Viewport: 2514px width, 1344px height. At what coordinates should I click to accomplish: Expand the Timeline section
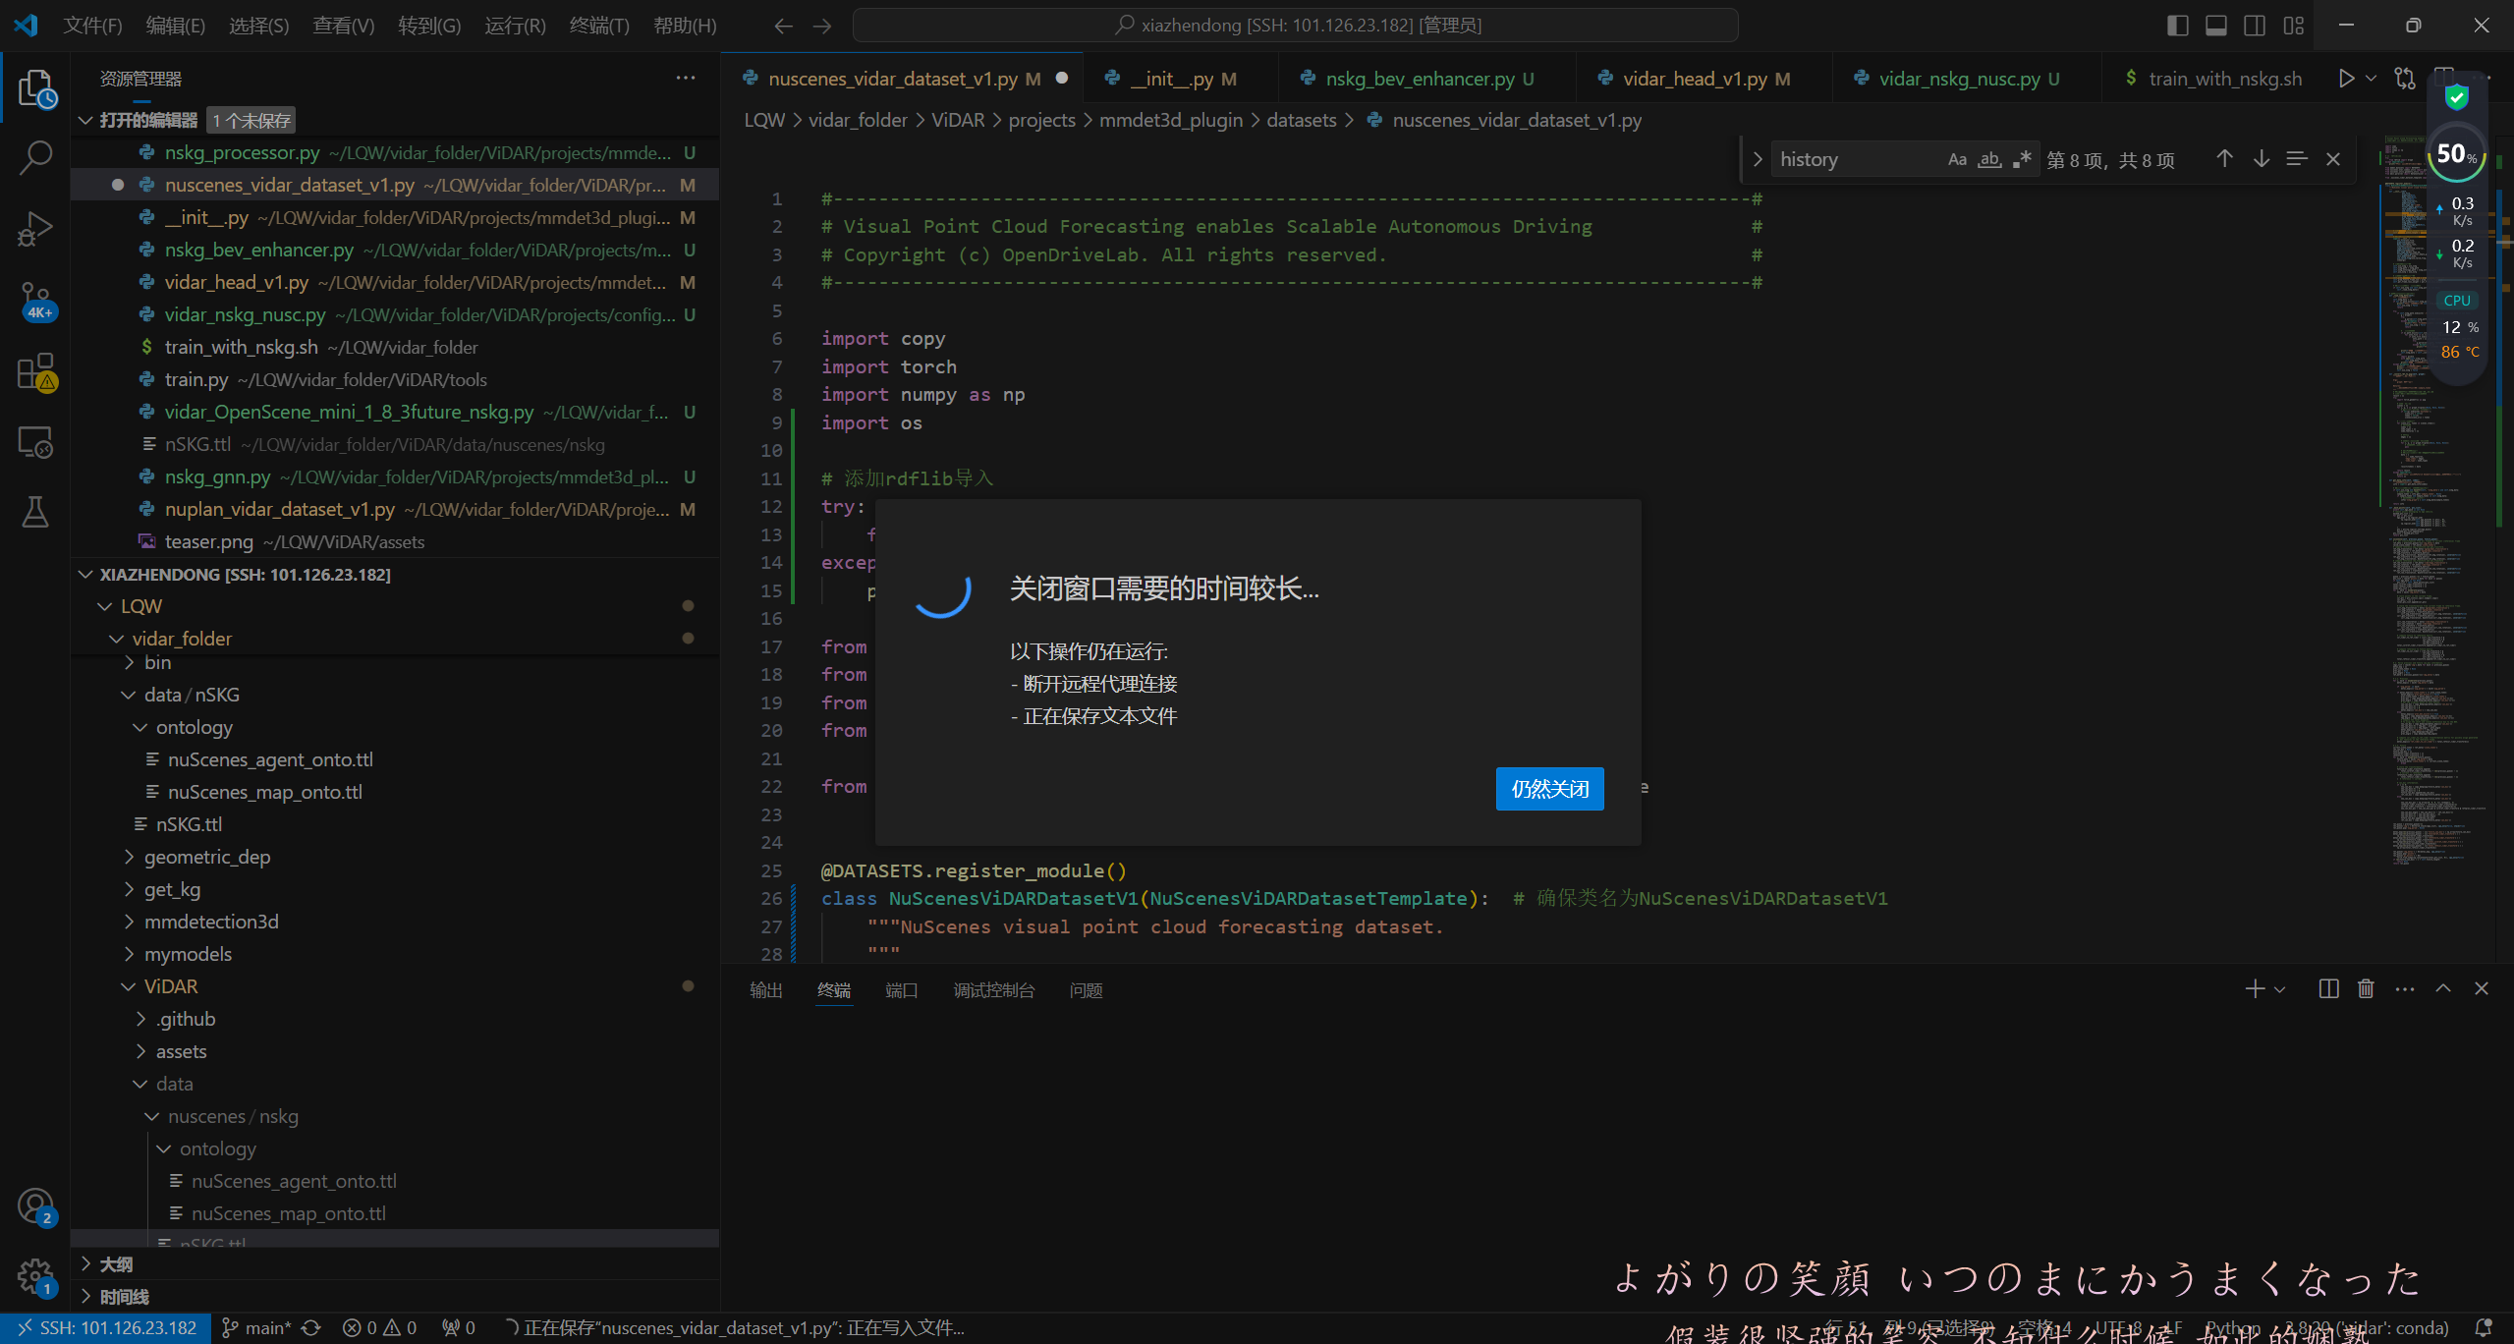click(x=86, y=1297)
